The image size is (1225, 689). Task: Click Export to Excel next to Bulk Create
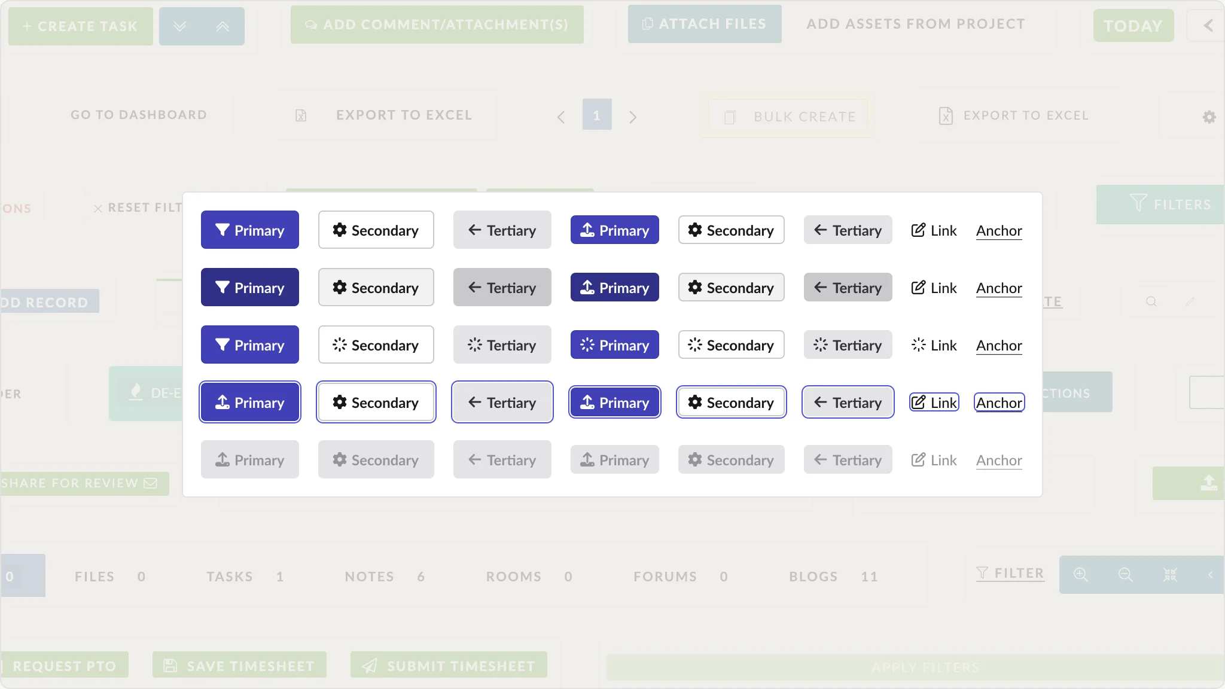point(1014,115)
